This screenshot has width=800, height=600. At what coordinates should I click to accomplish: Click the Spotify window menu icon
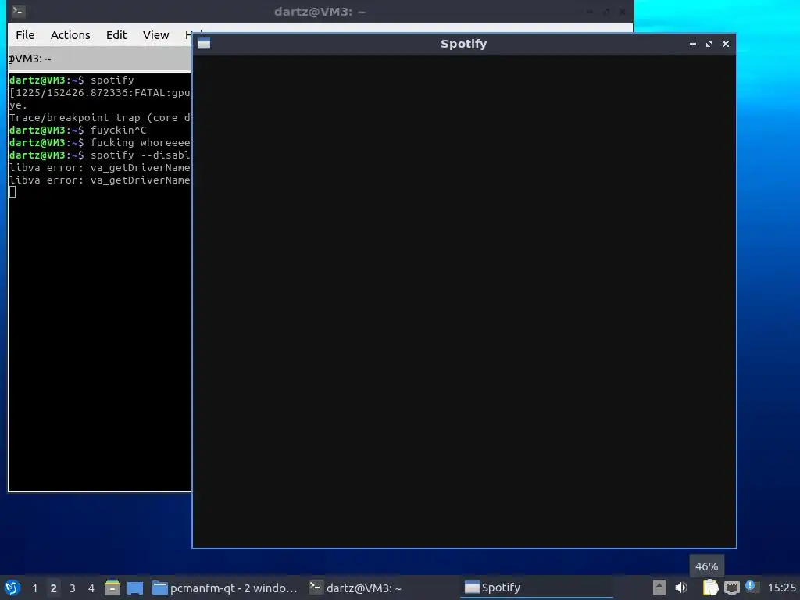point(204,44)
